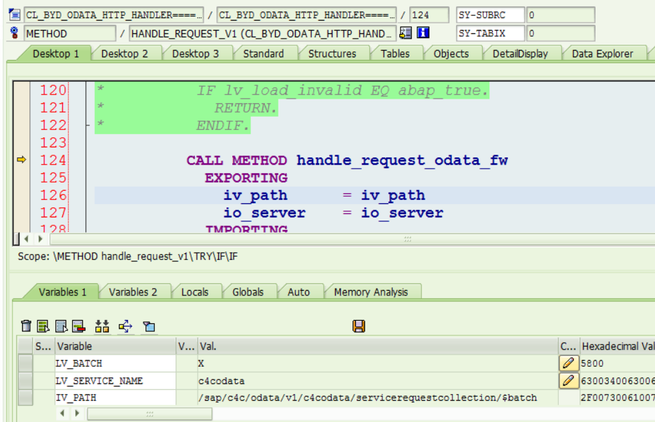Click the c4codata value cell
The height and width of the screenshot is (422, 655).
[x=378, y=380]
